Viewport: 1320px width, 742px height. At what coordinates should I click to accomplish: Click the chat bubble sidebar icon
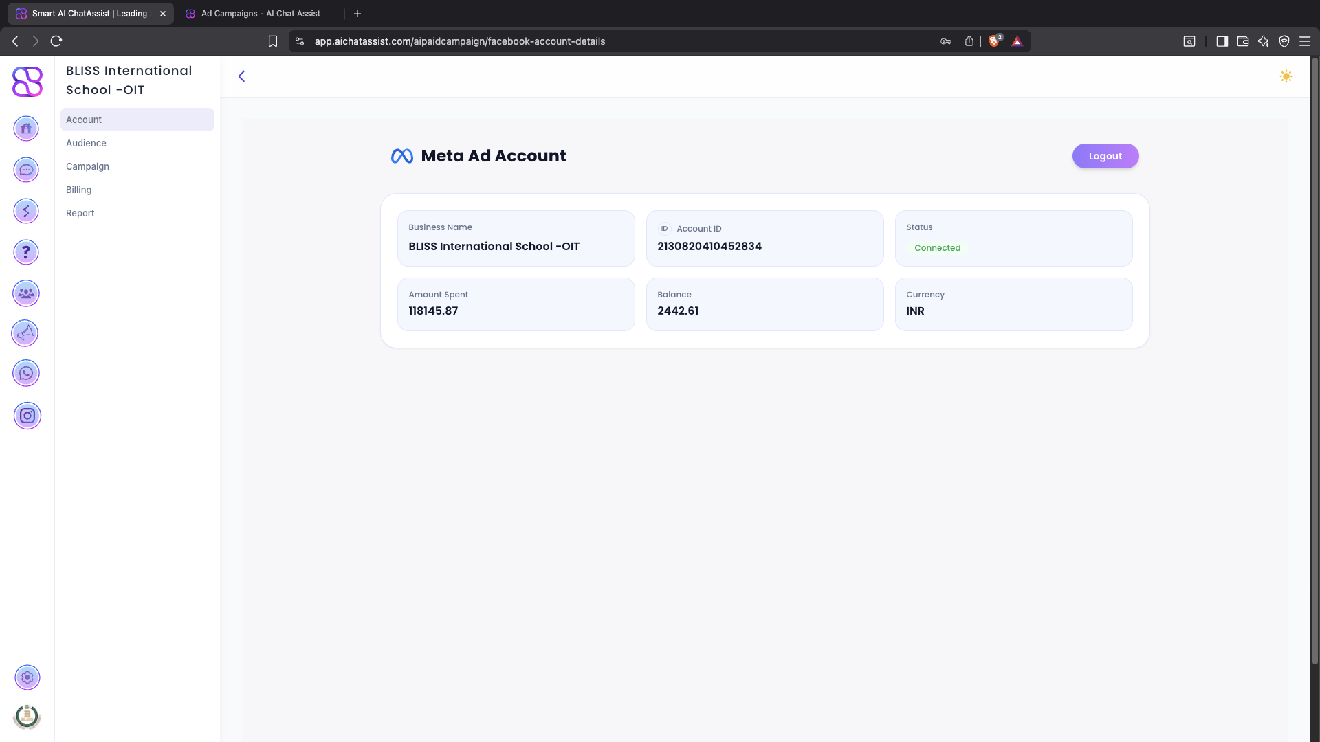tap(26, 170)
